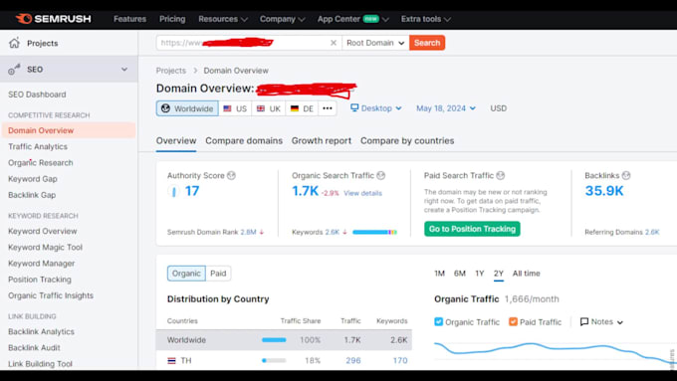
Task: Click Referring Domains 2.6K value
Action: point(652,232)
